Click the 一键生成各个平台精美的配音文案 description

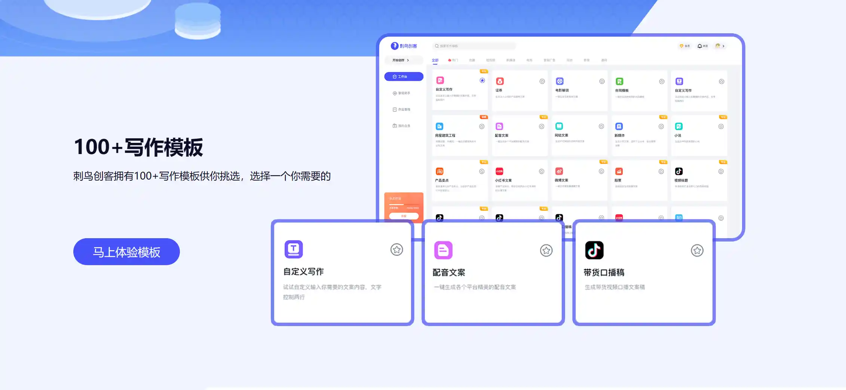475,287
